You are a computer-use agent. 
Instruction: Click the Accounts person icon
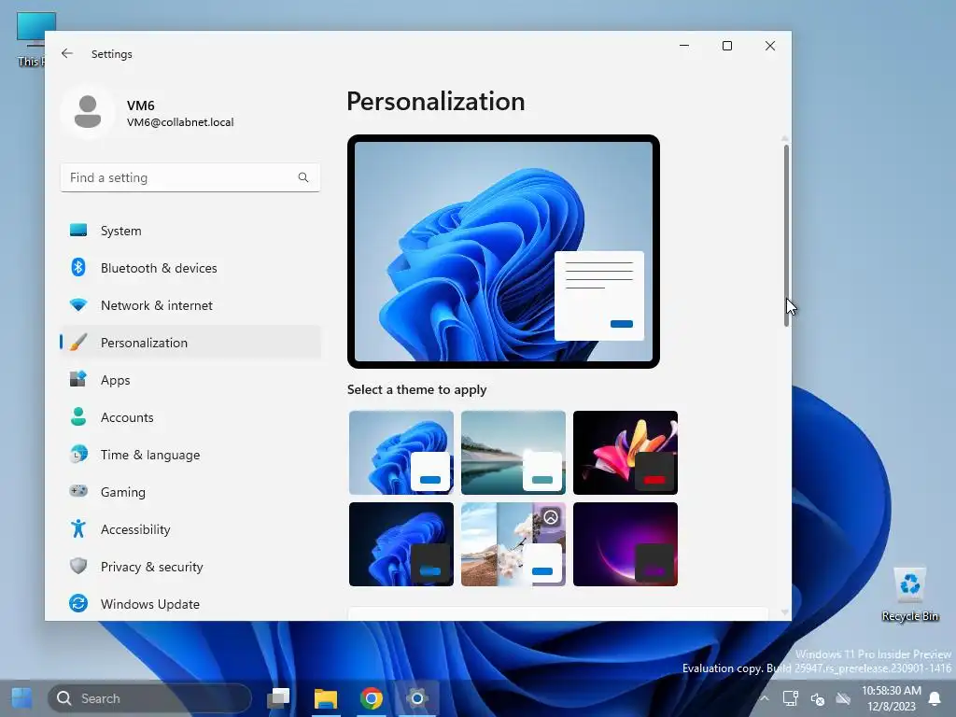tap(78, 416)
